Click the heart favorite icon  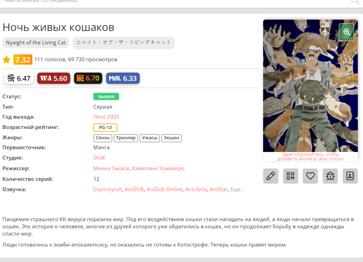pyautogui.click(x=310, y=176)
